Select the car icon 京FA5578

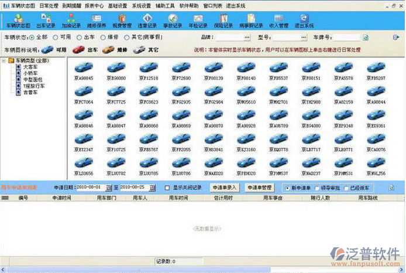tap(343, 71)
